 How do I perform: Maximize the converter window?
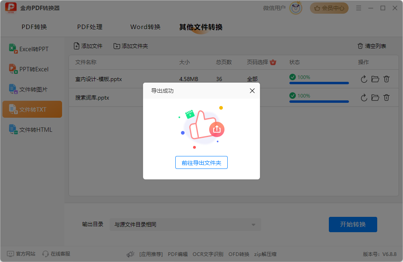[383, 8]
